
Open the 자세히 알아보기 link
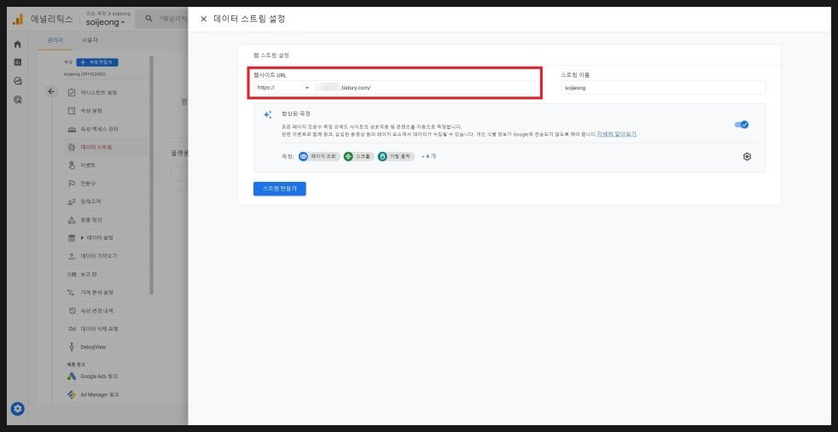point(616,135)
